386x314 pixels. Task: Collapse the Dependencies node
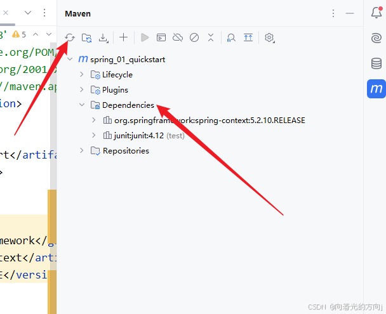click(x=82, y=105)
